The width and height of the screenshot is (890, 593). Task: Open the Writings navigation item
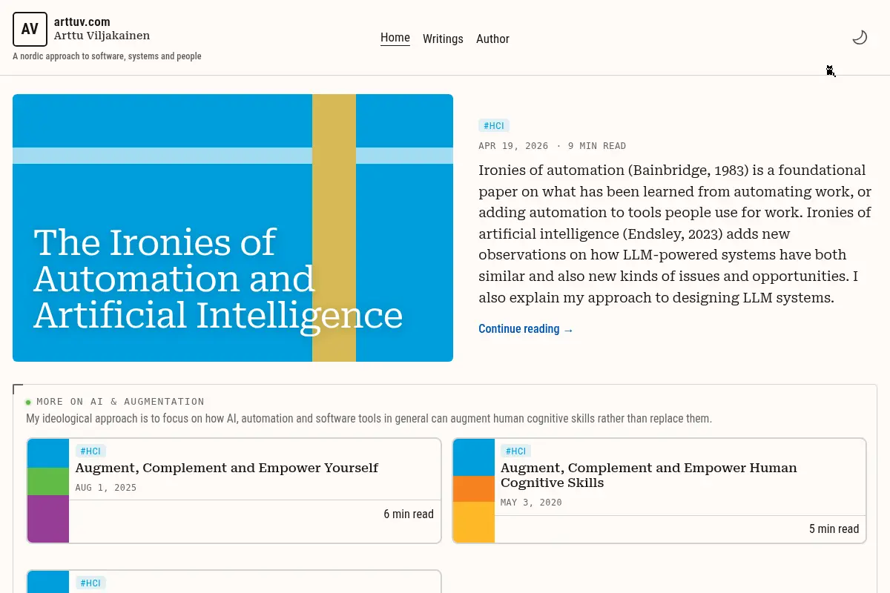click(443, 39)
